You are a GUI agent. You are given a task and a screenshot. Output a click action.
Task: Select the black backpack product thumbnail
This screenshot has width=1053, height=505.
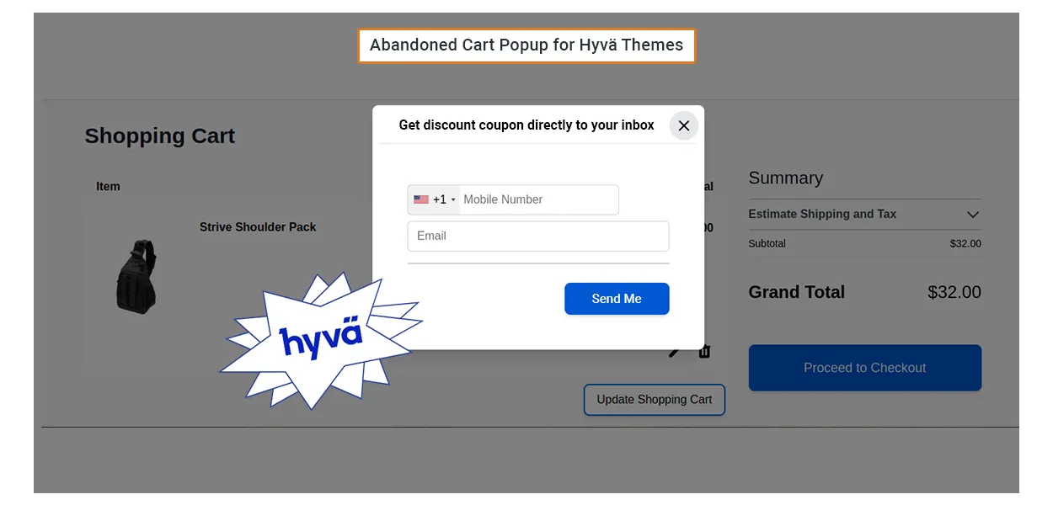click(x=136, y=276)
